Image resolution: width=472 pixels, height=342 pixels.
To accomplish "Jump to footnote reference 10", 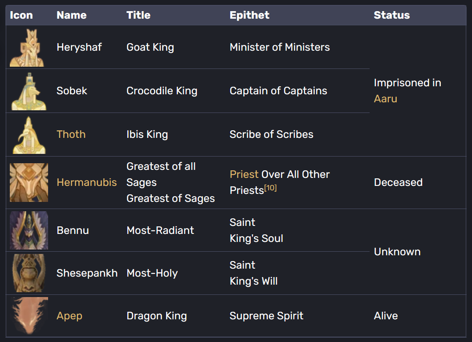I will 270,188.
